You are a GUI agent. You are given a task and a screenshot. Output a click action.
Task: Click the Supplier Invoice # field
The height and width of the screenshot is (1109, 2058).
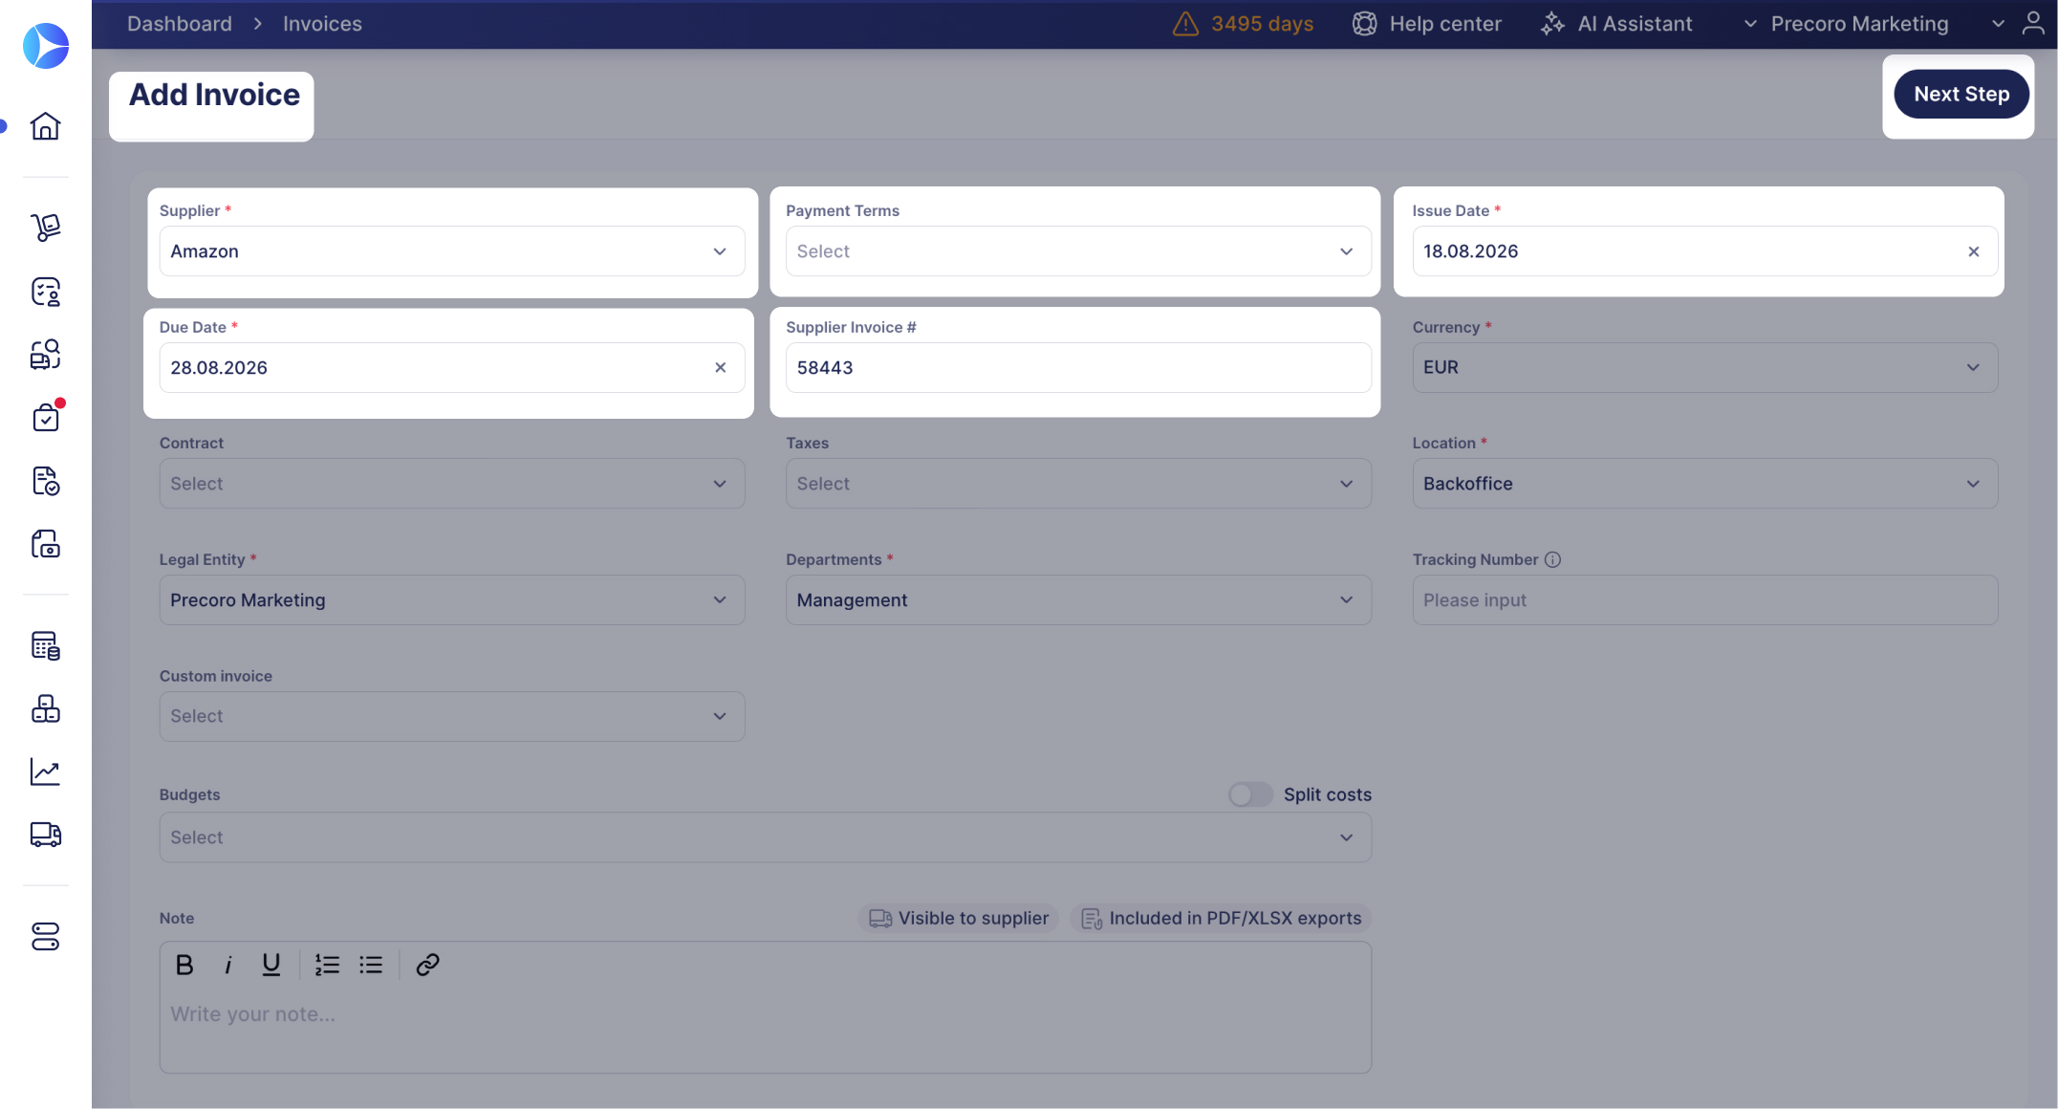[1078, 368]
